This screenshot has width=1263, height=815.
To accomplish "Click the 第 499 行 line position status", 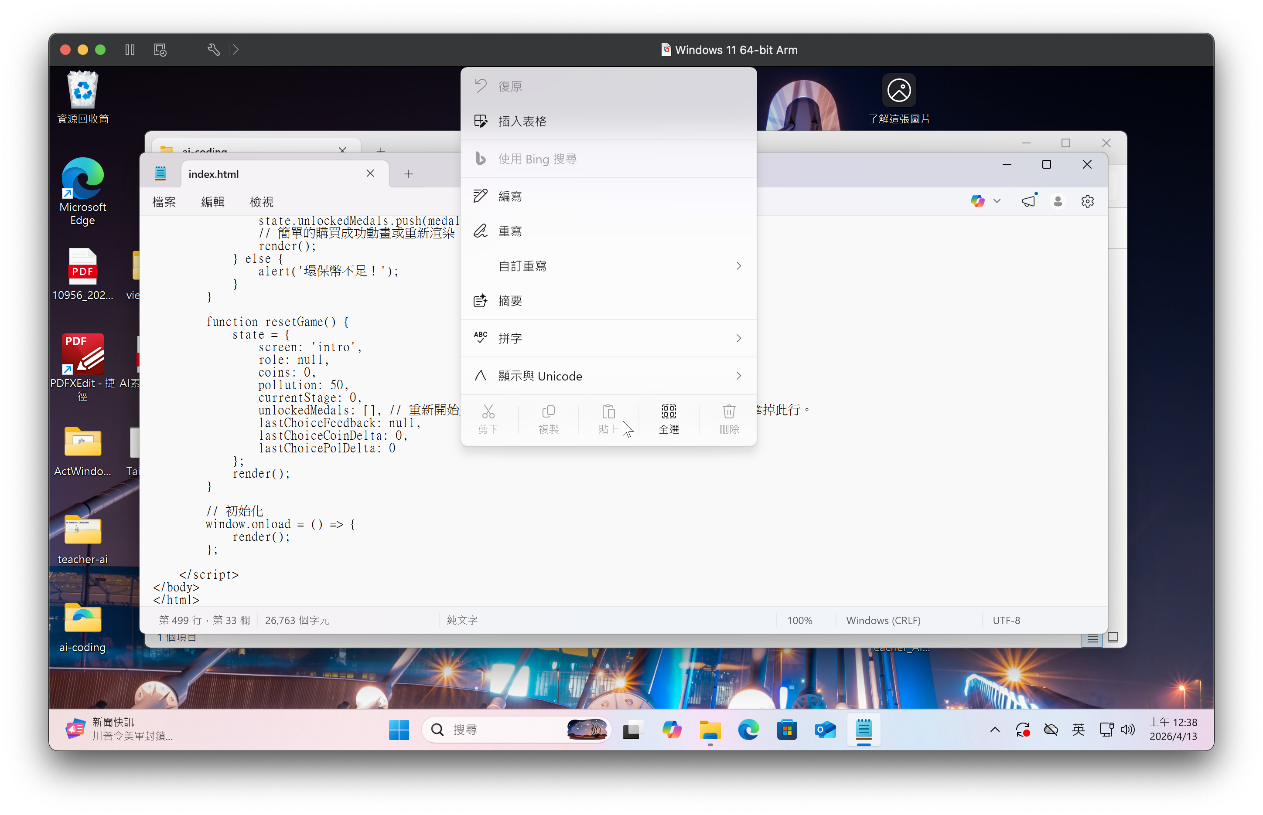I will tap(204, 620).
